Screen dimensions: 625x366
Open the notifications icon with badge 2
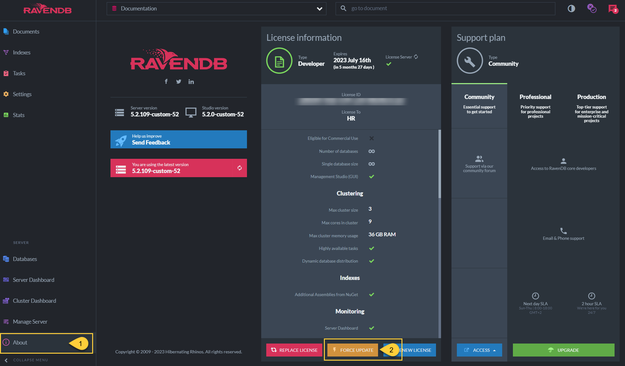click(x=613, y=9)
